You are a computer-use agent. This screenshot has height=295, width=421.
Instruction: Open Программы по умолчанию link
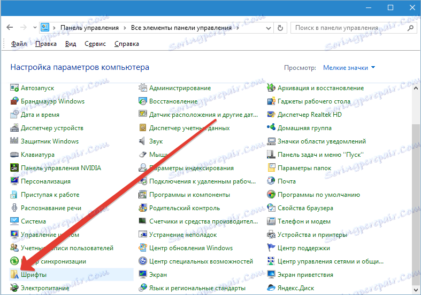pos(319,195)
